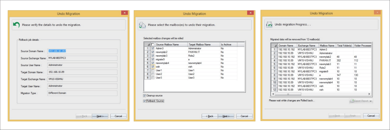Click the right arrow of progress grid scrollbar

click(x=370, y=94)
